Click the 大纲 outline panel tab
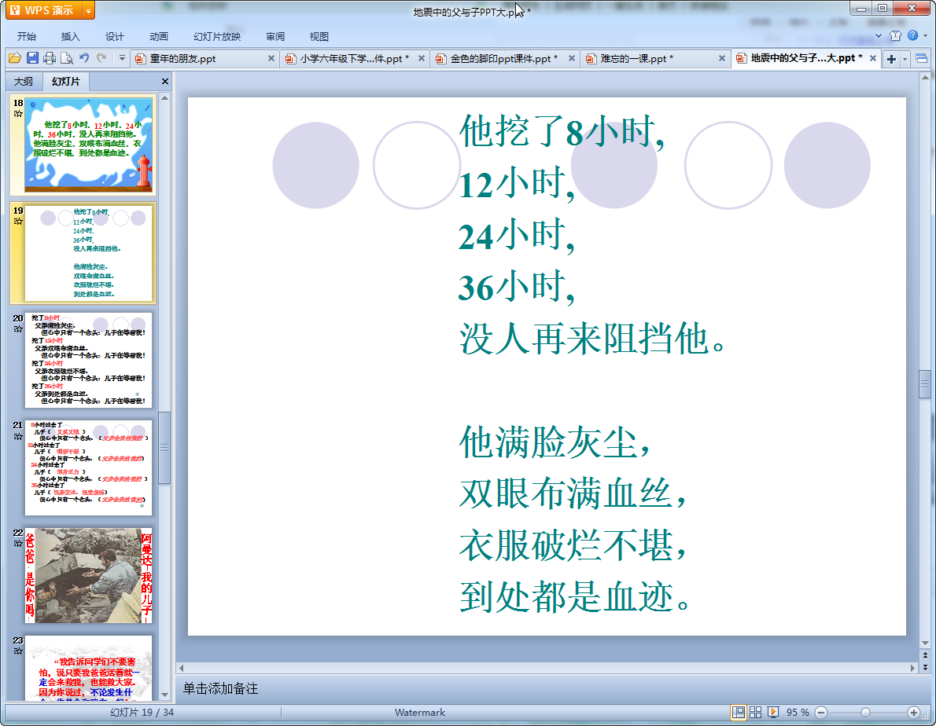The height and width of the screenshot is (726, 936). pyautogui.click(x=24, y=82)
